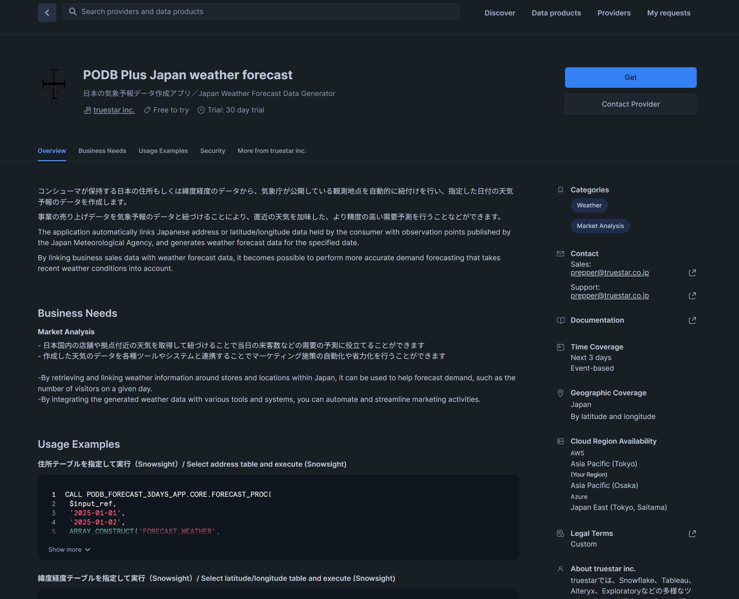Click the $input_ref code line

(x=93, y=503)
